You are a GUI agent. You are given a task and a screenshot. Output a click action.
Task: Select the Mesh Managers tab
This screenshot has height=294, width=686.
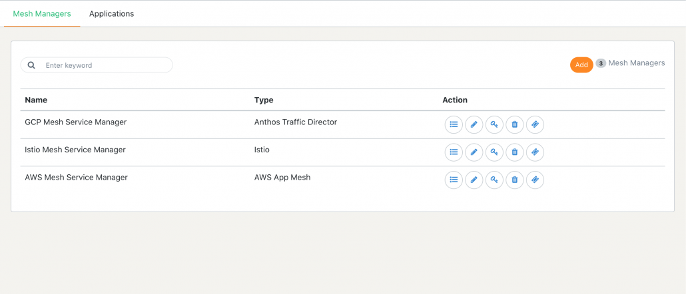coord(42,13)
